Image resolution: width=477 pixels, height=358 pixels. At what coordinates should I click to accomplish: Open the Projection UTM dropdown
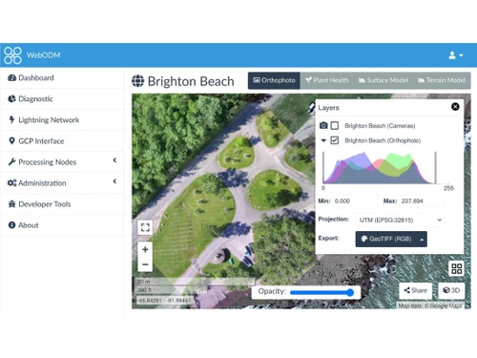tap(400, 220)
